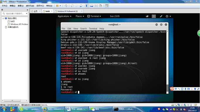Open the terminal File menu
The height and width of the screenshot is (112, 200).
point(63,29)
